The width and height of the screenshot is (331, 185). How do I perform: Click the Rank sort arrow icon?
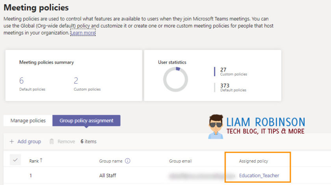pyautogui.click(x=41, y=160)
